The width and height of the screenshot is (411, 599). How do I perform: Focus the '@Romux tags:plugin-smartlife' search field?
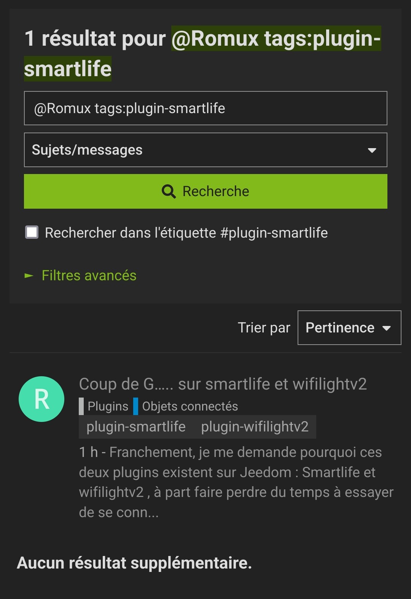(205, 108)
